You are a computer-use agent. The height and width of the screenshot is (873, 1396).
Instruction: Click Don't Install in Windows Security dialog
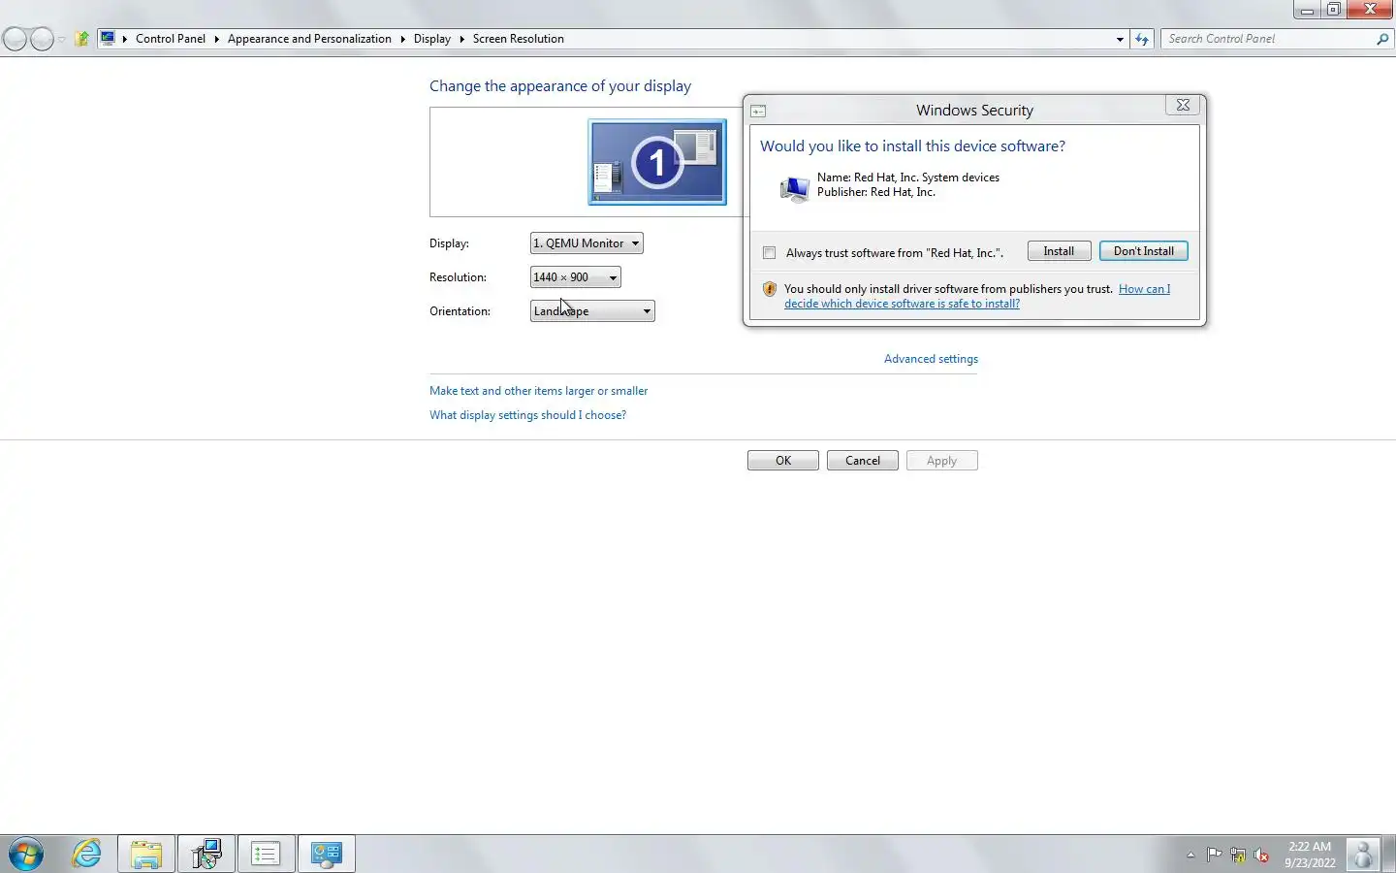click(1144, 251)
